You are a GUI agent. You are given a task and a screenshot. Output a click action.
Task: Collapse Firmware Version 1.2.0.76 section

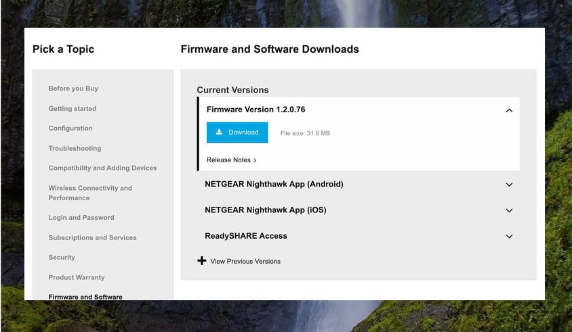click(x=509, y=110)
